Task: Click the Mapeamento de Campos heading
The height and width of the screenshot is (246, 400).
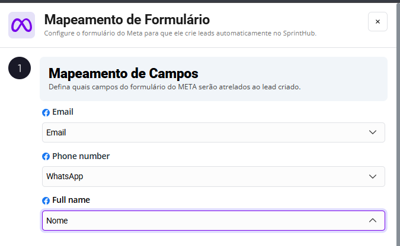Action: [x=123, y=74]
